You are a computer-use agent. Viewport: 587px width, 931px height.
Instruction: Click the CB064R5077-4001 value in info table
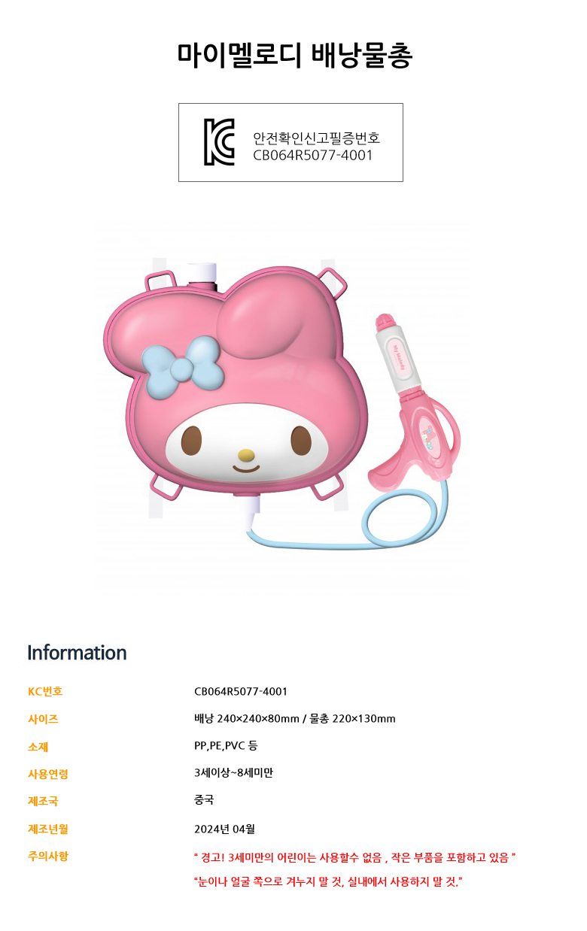pyautogui.click(x=241, y=691)
